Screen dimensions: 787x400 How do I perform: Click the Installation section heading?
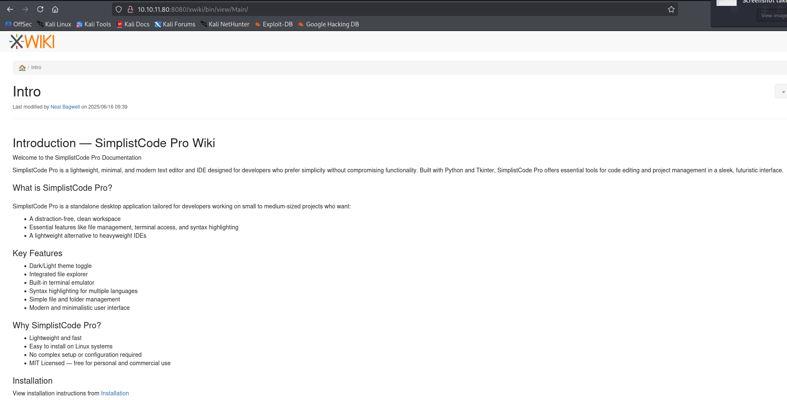[x=33, y=381]
